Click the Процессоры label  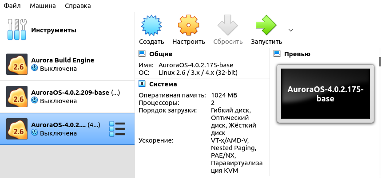coord(159,103)
